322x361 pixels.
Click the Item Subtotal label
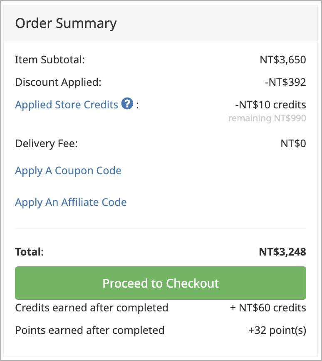pyautogui.click(x=50, y=60)
